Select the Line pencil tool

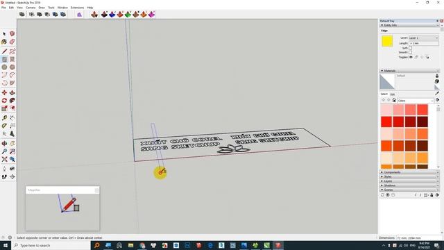(4, 51)
